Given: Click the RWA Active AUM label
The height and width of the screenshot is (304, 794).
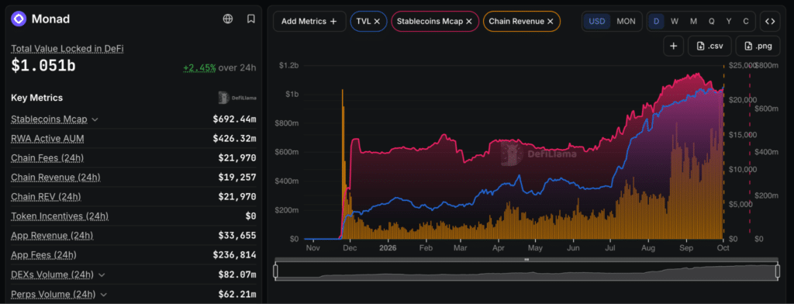Looking at the screenshot, I should [47, 138].
